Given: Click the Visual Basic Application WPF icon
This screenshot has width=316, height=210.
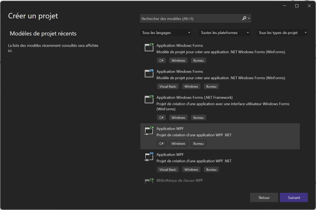Looking at the screenshot, I should click(x=149, y=157).
